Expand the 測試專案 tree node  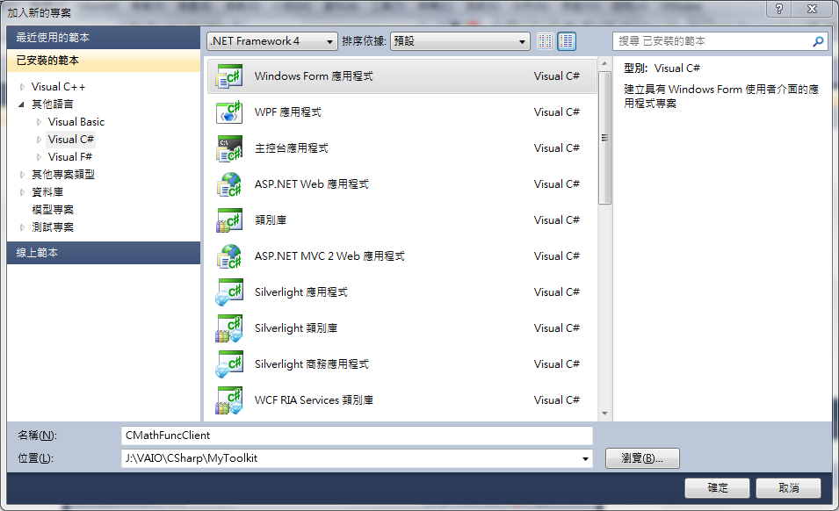click(22, 227)
